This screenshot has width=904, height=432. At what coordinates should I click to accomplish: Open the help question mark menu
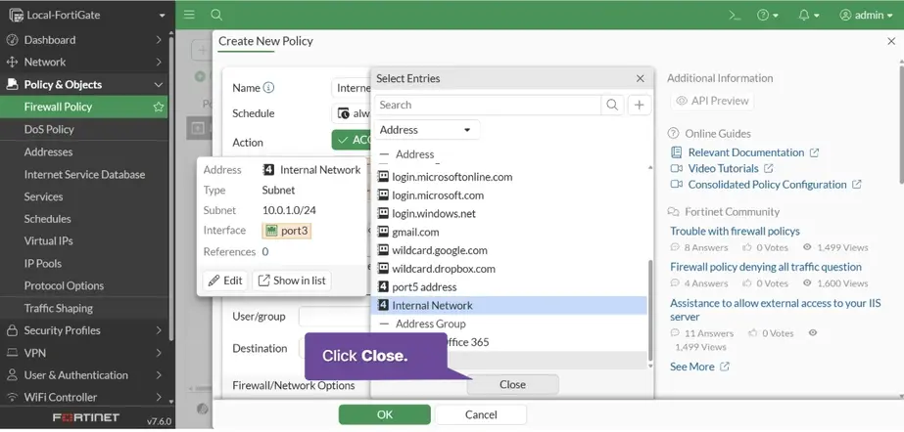pos(767,16)
